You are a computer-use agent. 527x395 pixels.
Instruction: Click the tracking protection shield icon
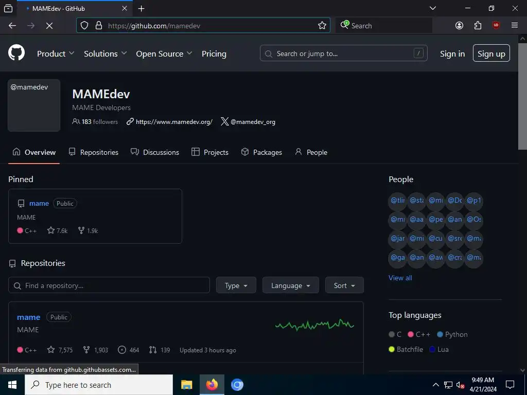click(84, 26)
